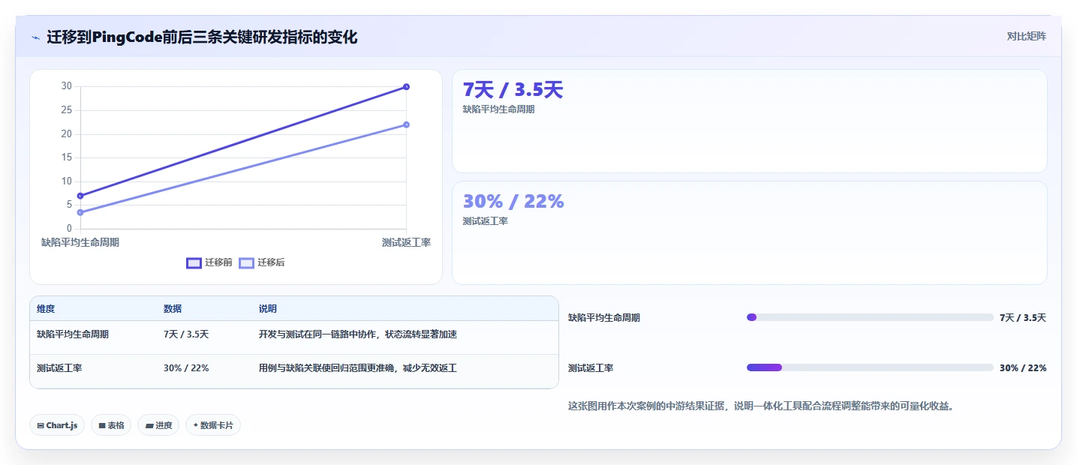1077x465 pixels.
Task: Click the 测试返工率 axis label
Action: tap(406, 242)
